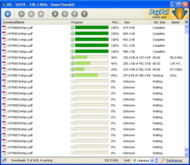Click the 'Starting' est. time cell
Screen dimensions: 190x165
tap(158, 76)
